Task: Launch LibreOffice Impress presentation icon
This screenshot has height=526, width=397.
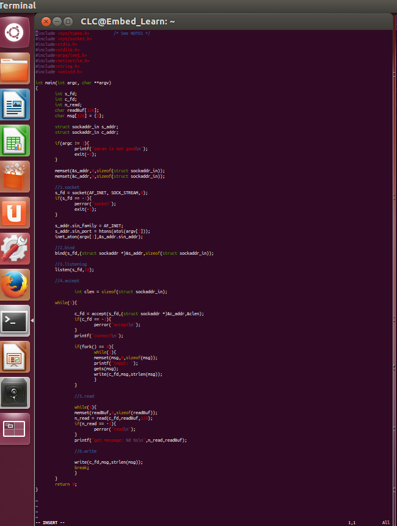Action: pyautogui.click(x=15, y=357)
